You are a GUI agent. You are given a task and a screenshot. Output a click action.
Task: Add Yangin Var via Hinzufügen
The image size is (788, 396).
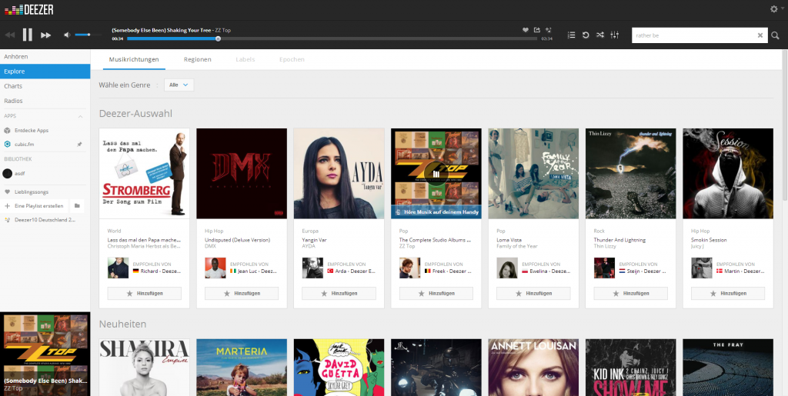pos(339,293)
